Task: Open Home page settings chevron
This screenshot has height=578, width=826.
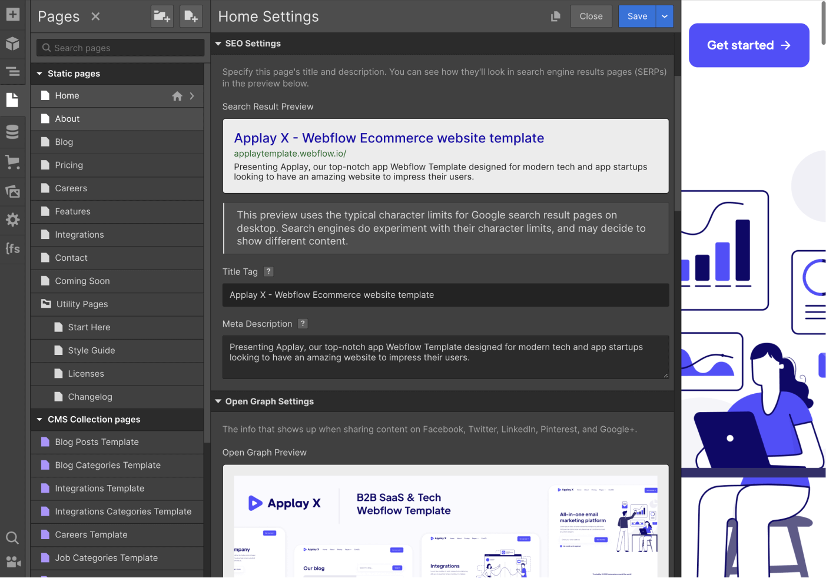Action: click(x=192, y=96)
